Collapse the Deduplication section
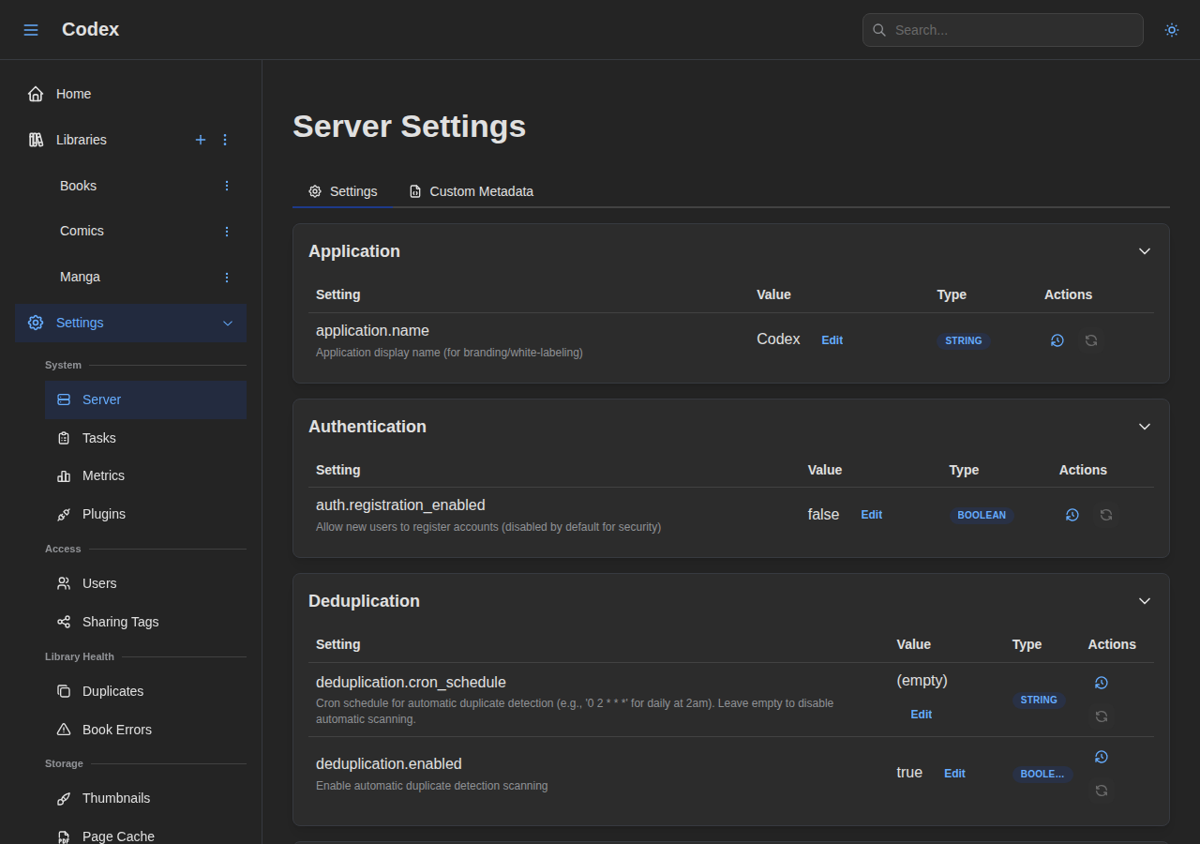1200x844 pixels. (1144, 601)
